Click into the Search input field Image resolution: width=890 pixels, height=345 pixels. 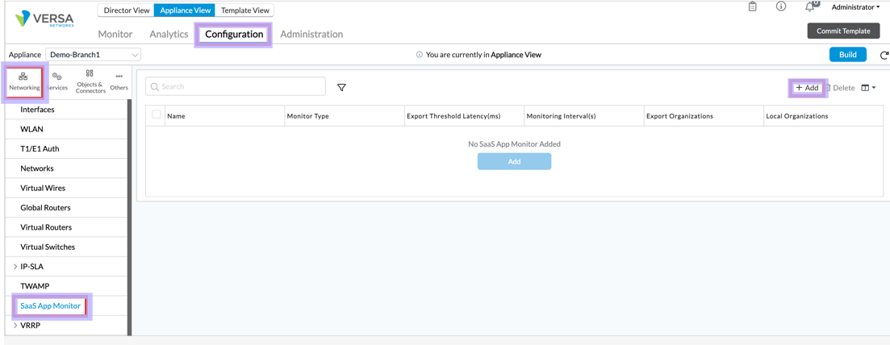[x=236, y=87]
